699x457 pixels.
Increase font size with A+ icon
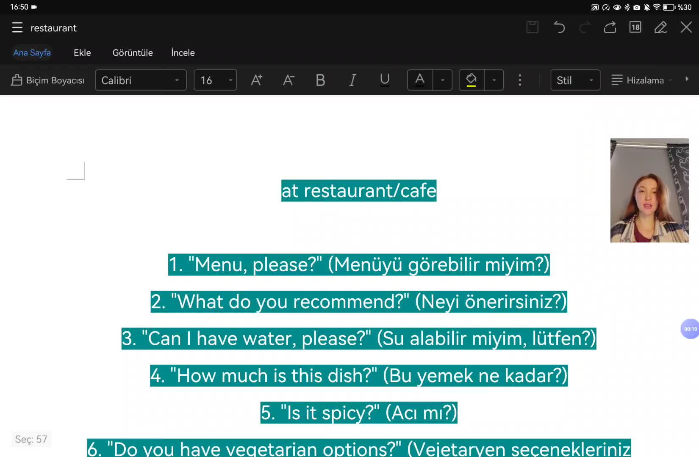tap(257, 80)
